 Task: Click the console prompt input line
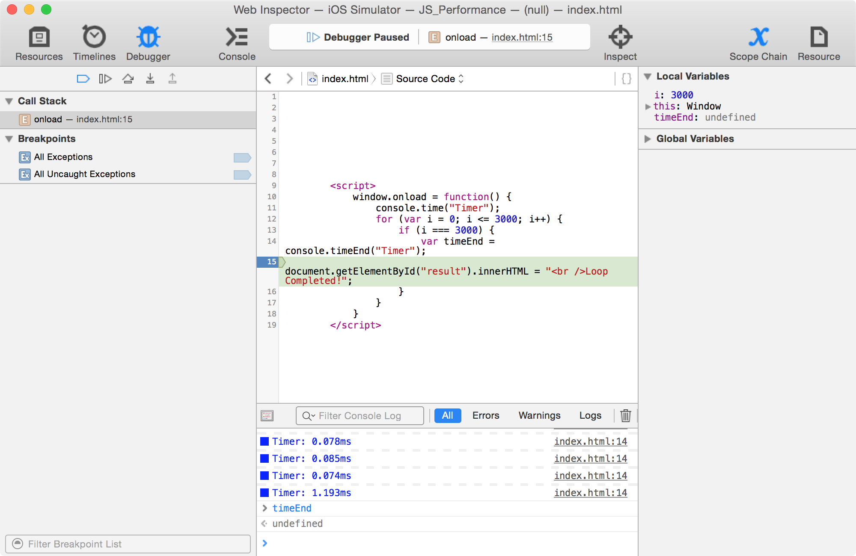[447, 543]
